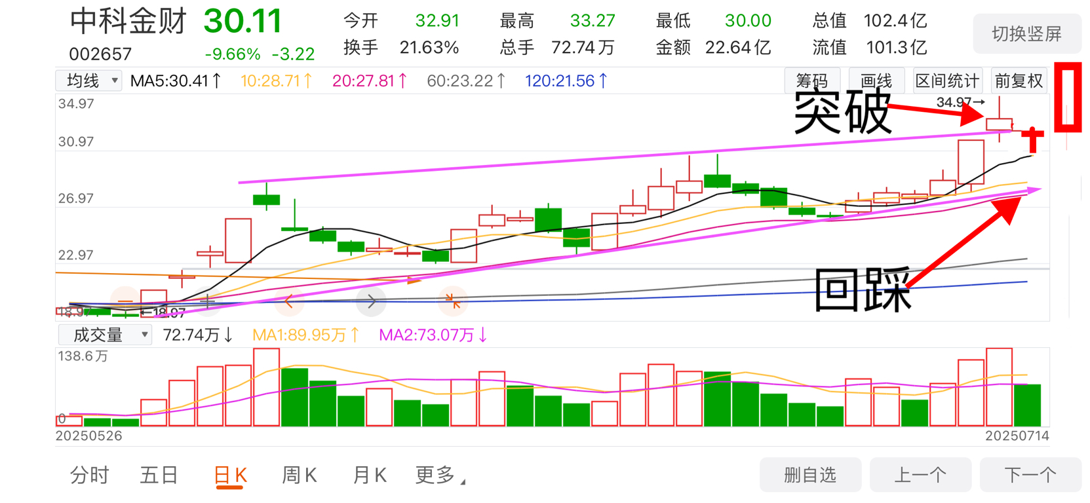Click the 最低 value 30.00
This screenshot has height=503, width=1090.
click(748, 21)
